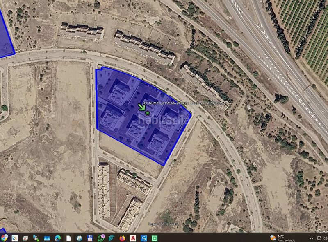Open the blue floppy disk app on the taskbar
This screenshot has height=242, width=328.
pyautogui.click(x=90, y=238)
